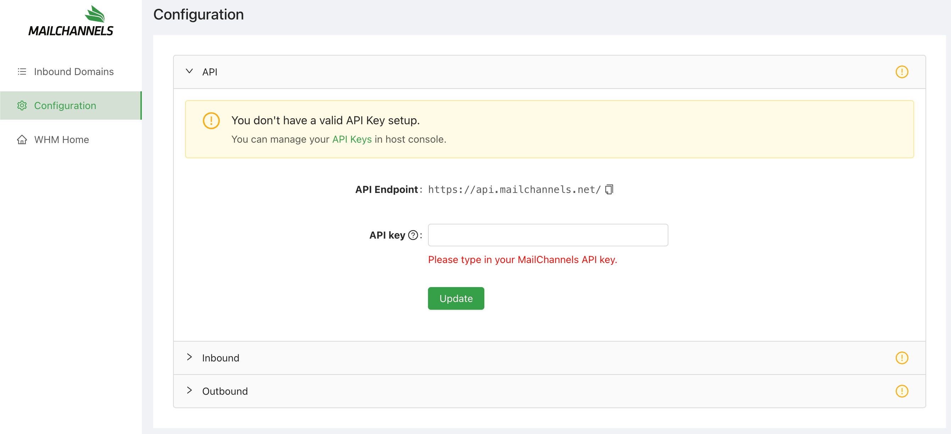The image size is (951, 434).
Task: Click the API section warning icon
Action: [901, 72]
